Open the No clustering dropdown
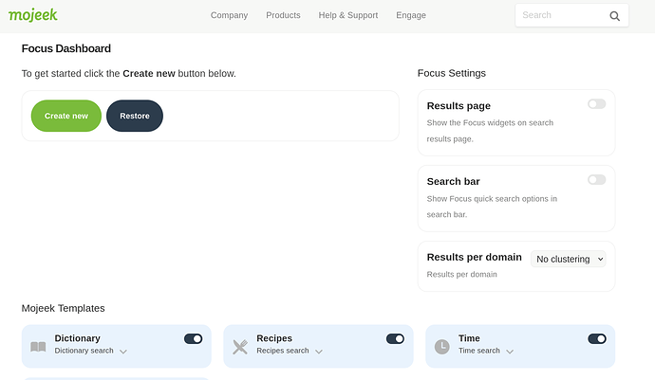 [x=568, y=259]
